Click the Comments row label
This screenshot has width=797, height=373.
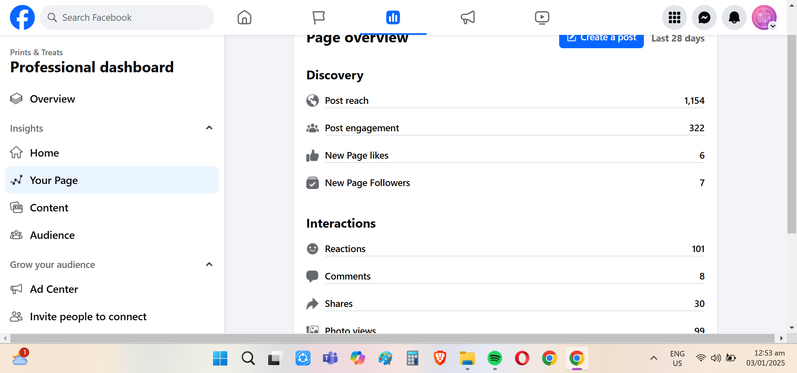click(x=348, y=276)
